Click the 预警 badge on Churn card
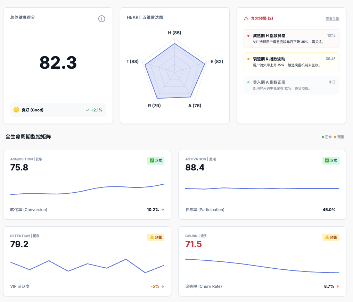The width and height of the screenshot is (353, 302). click(331, 237)
